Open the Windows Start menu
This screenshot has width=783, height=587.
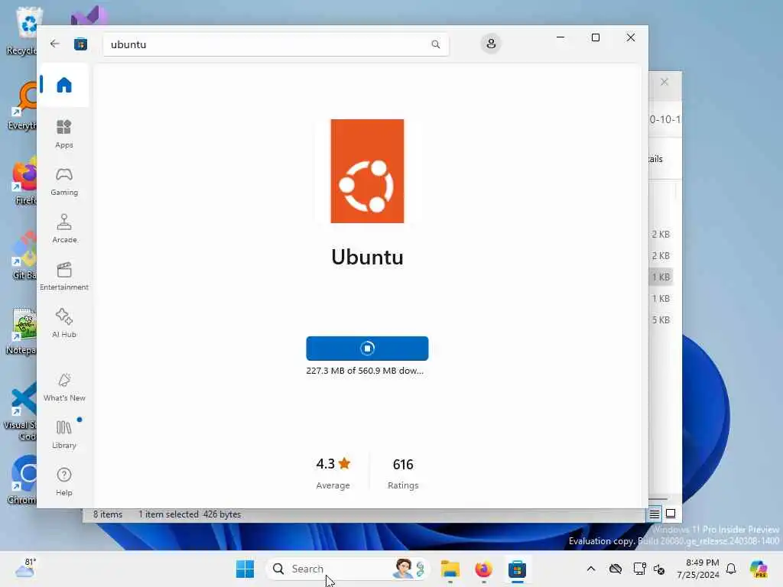click(245, 569)
